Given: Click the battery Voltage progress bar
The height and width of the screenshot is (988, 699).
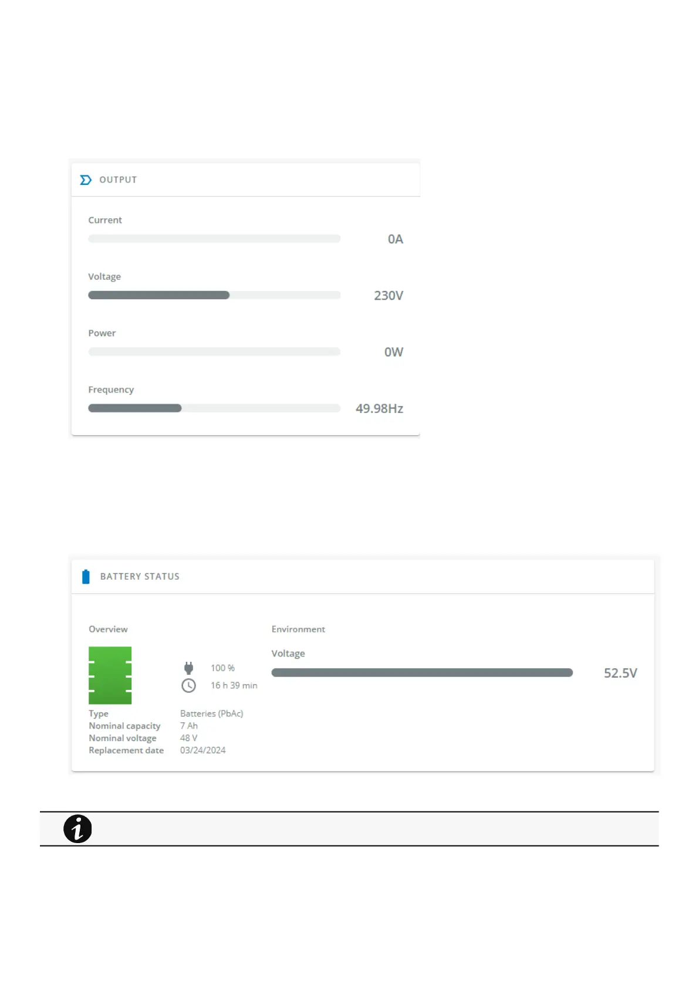Looking at the screenshot, I should [x=422, y=673].
